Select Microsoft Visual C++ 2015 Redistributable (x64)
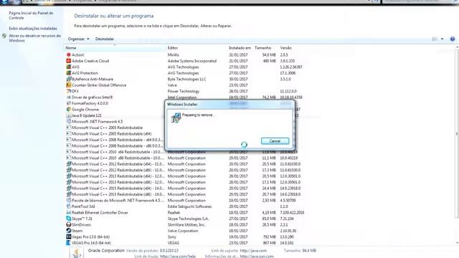This screenshot has height=258, width=459. click(x=118, y=188)
